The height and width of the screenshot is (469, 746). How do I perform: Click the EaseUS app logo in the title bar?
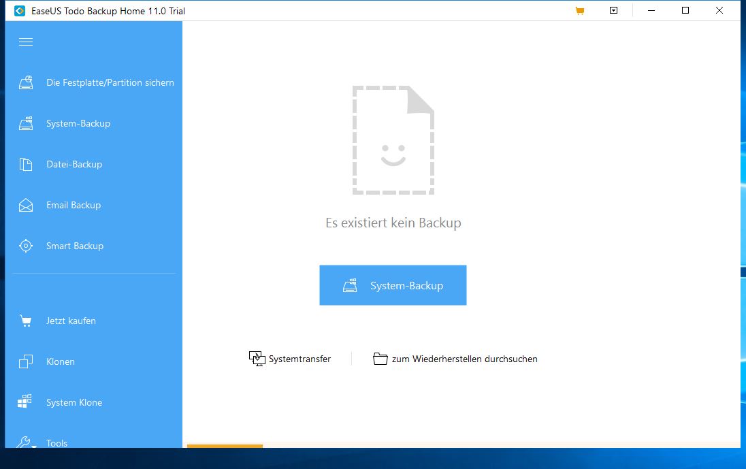[20, 10]
